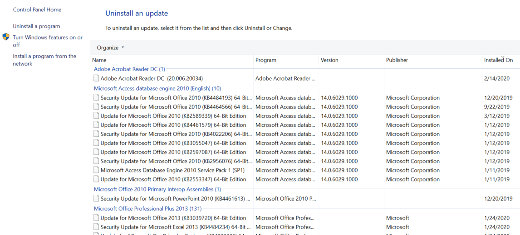Select Security Update for Microsoft Office 2010 (KB4464566)

point(176,106)
